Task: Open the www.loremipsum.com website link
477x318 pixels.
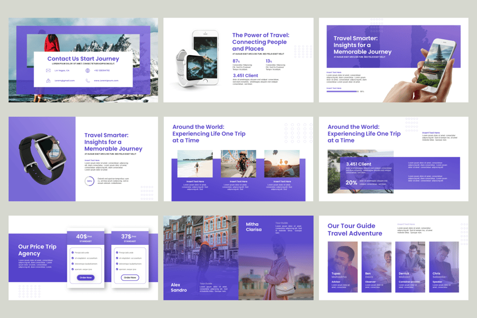Action: 105,81
